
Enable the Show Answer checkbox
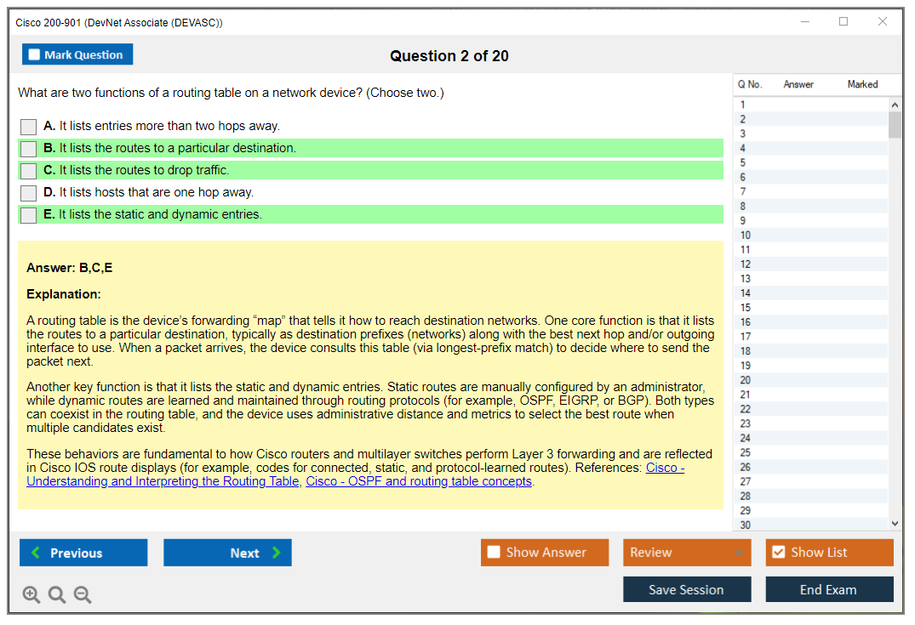point(494,553)
